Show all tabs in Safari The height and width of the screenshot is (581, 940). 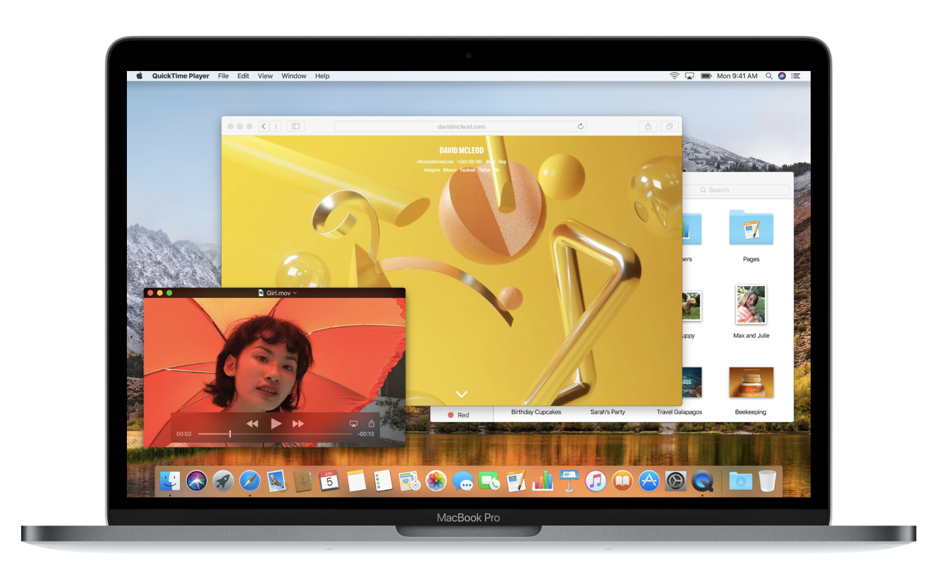click(x=669, y=126)
